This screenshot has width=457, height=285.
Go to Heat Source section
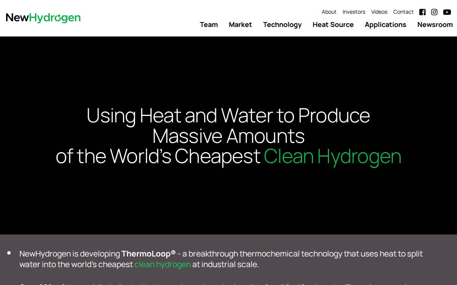click(x=333, y=25)
